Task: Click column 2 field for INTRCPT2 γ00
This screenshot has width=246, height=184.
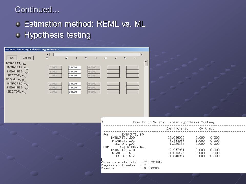Action: click(x=75, y=67)
